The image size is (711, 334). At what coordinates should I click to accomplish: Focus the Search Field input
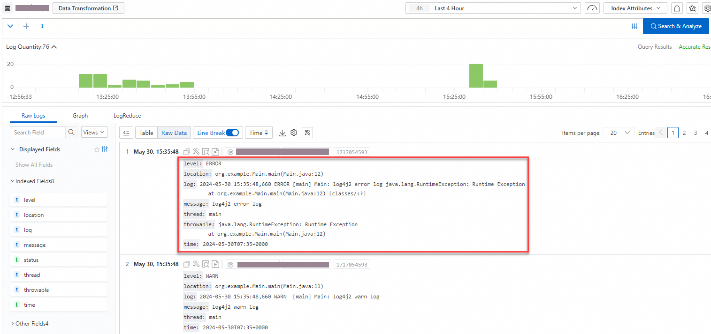click(x=38, y=133)
